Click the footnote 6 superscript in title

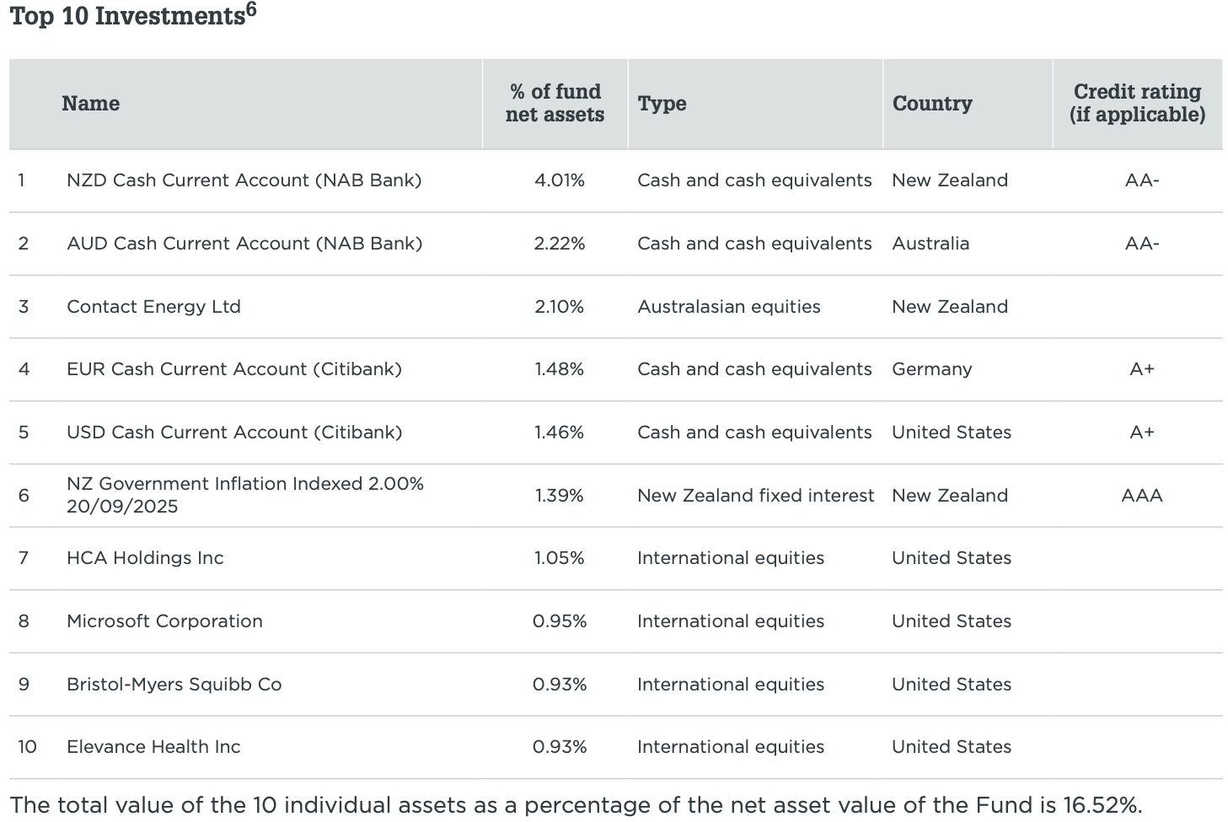coord(251,10)
